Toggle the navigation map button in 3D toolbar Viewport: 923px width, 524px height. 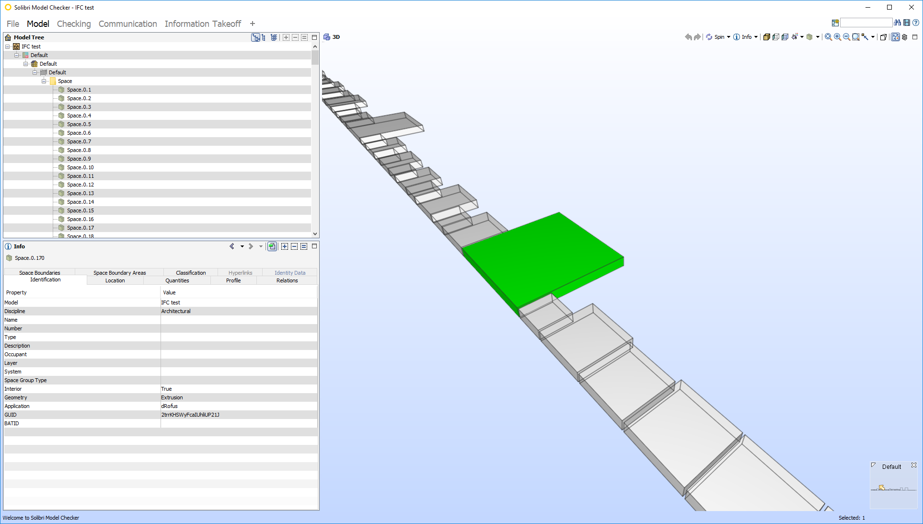(x=895, y=37)
